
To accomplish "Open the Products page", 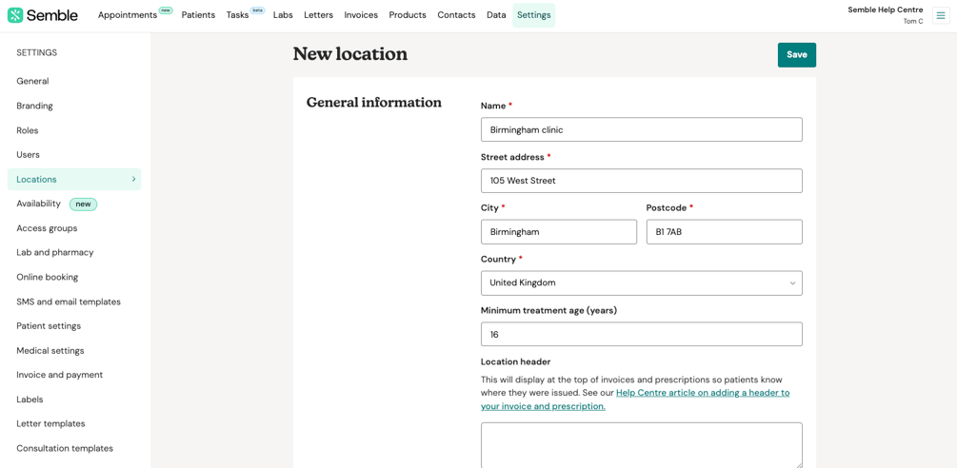I will tap(408, 15).
